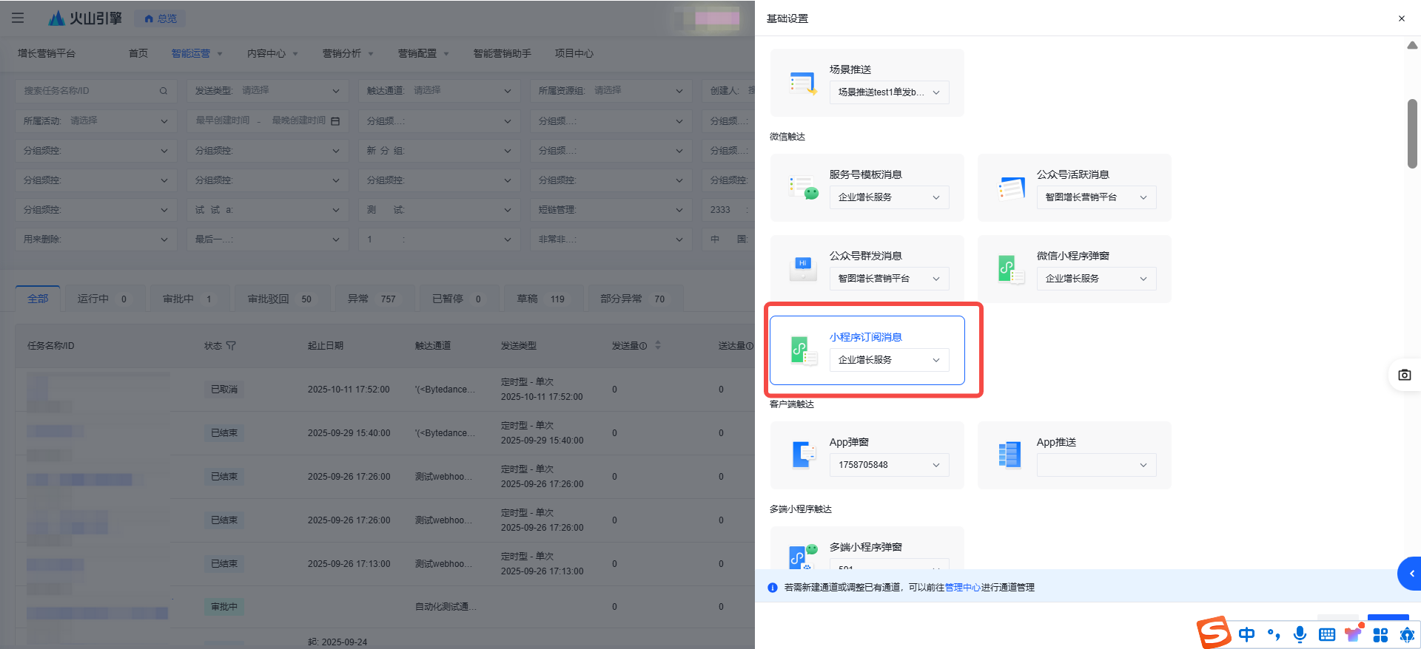The width and height of the screenshot is (1421, 649).
Task: Click the 已取消 status cell
Action: (224, 390)
